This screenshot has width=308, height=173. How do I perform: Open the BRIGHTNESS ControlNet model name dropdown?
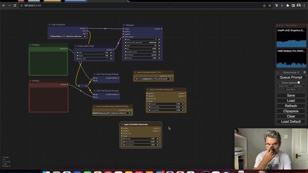point(113,113)
